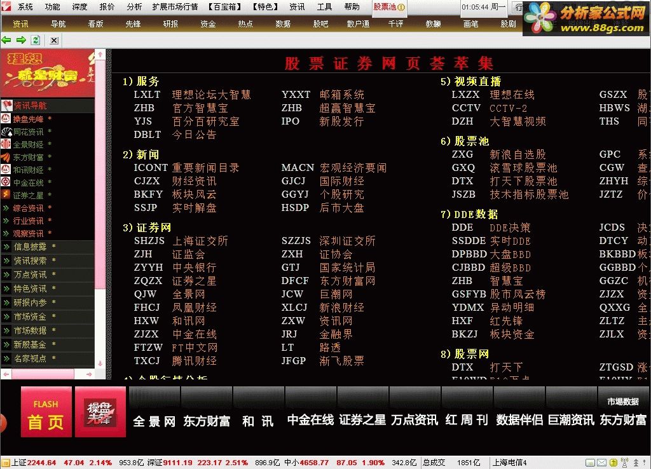Open 全景网 in the bottom bar
651x469 pixels.
point(154,421)
